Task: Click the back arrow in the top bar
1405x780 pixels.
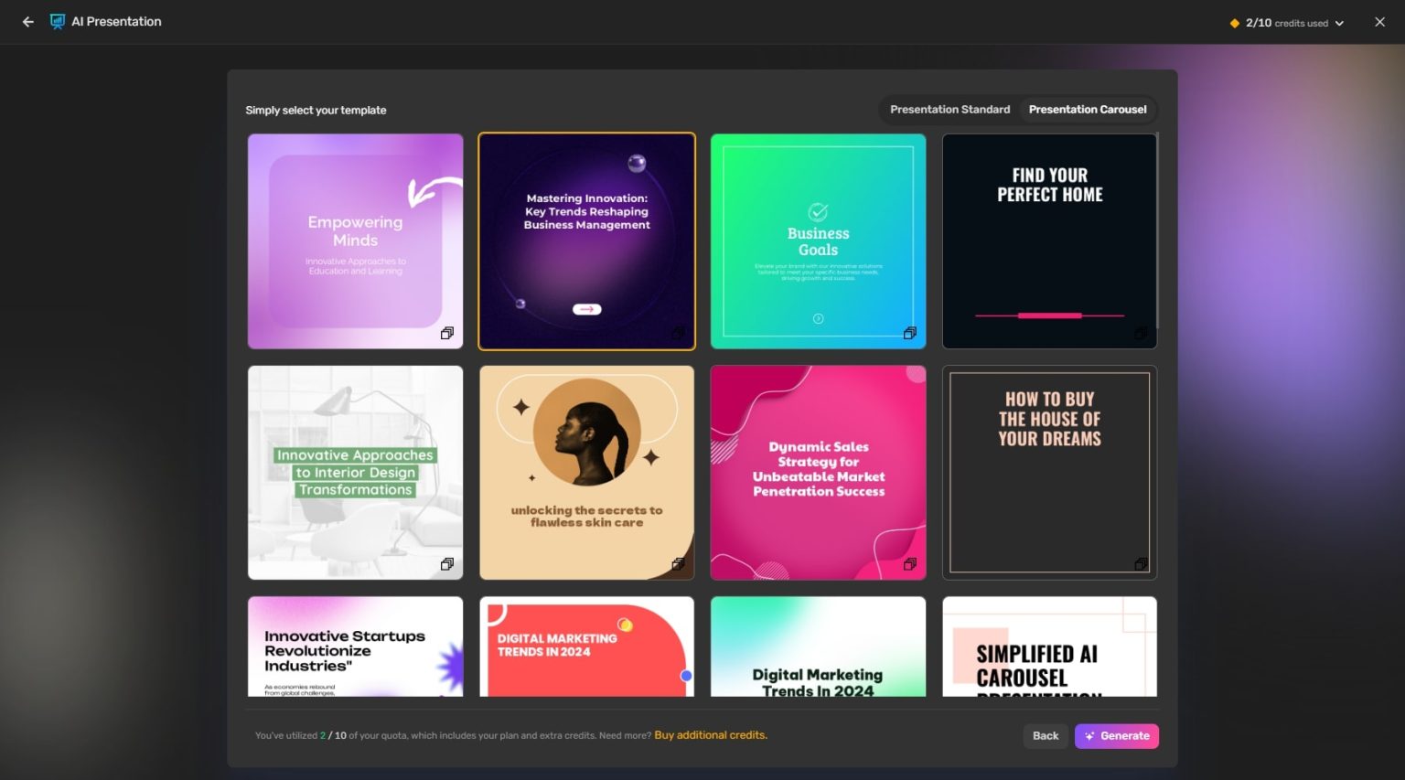Action: (x=27, y=21)
